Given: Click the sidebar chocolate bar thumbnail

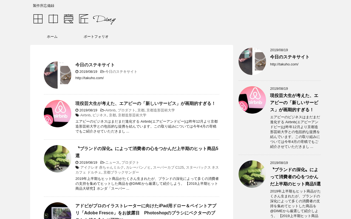Looking at the screenshot, I should (252, 174).
